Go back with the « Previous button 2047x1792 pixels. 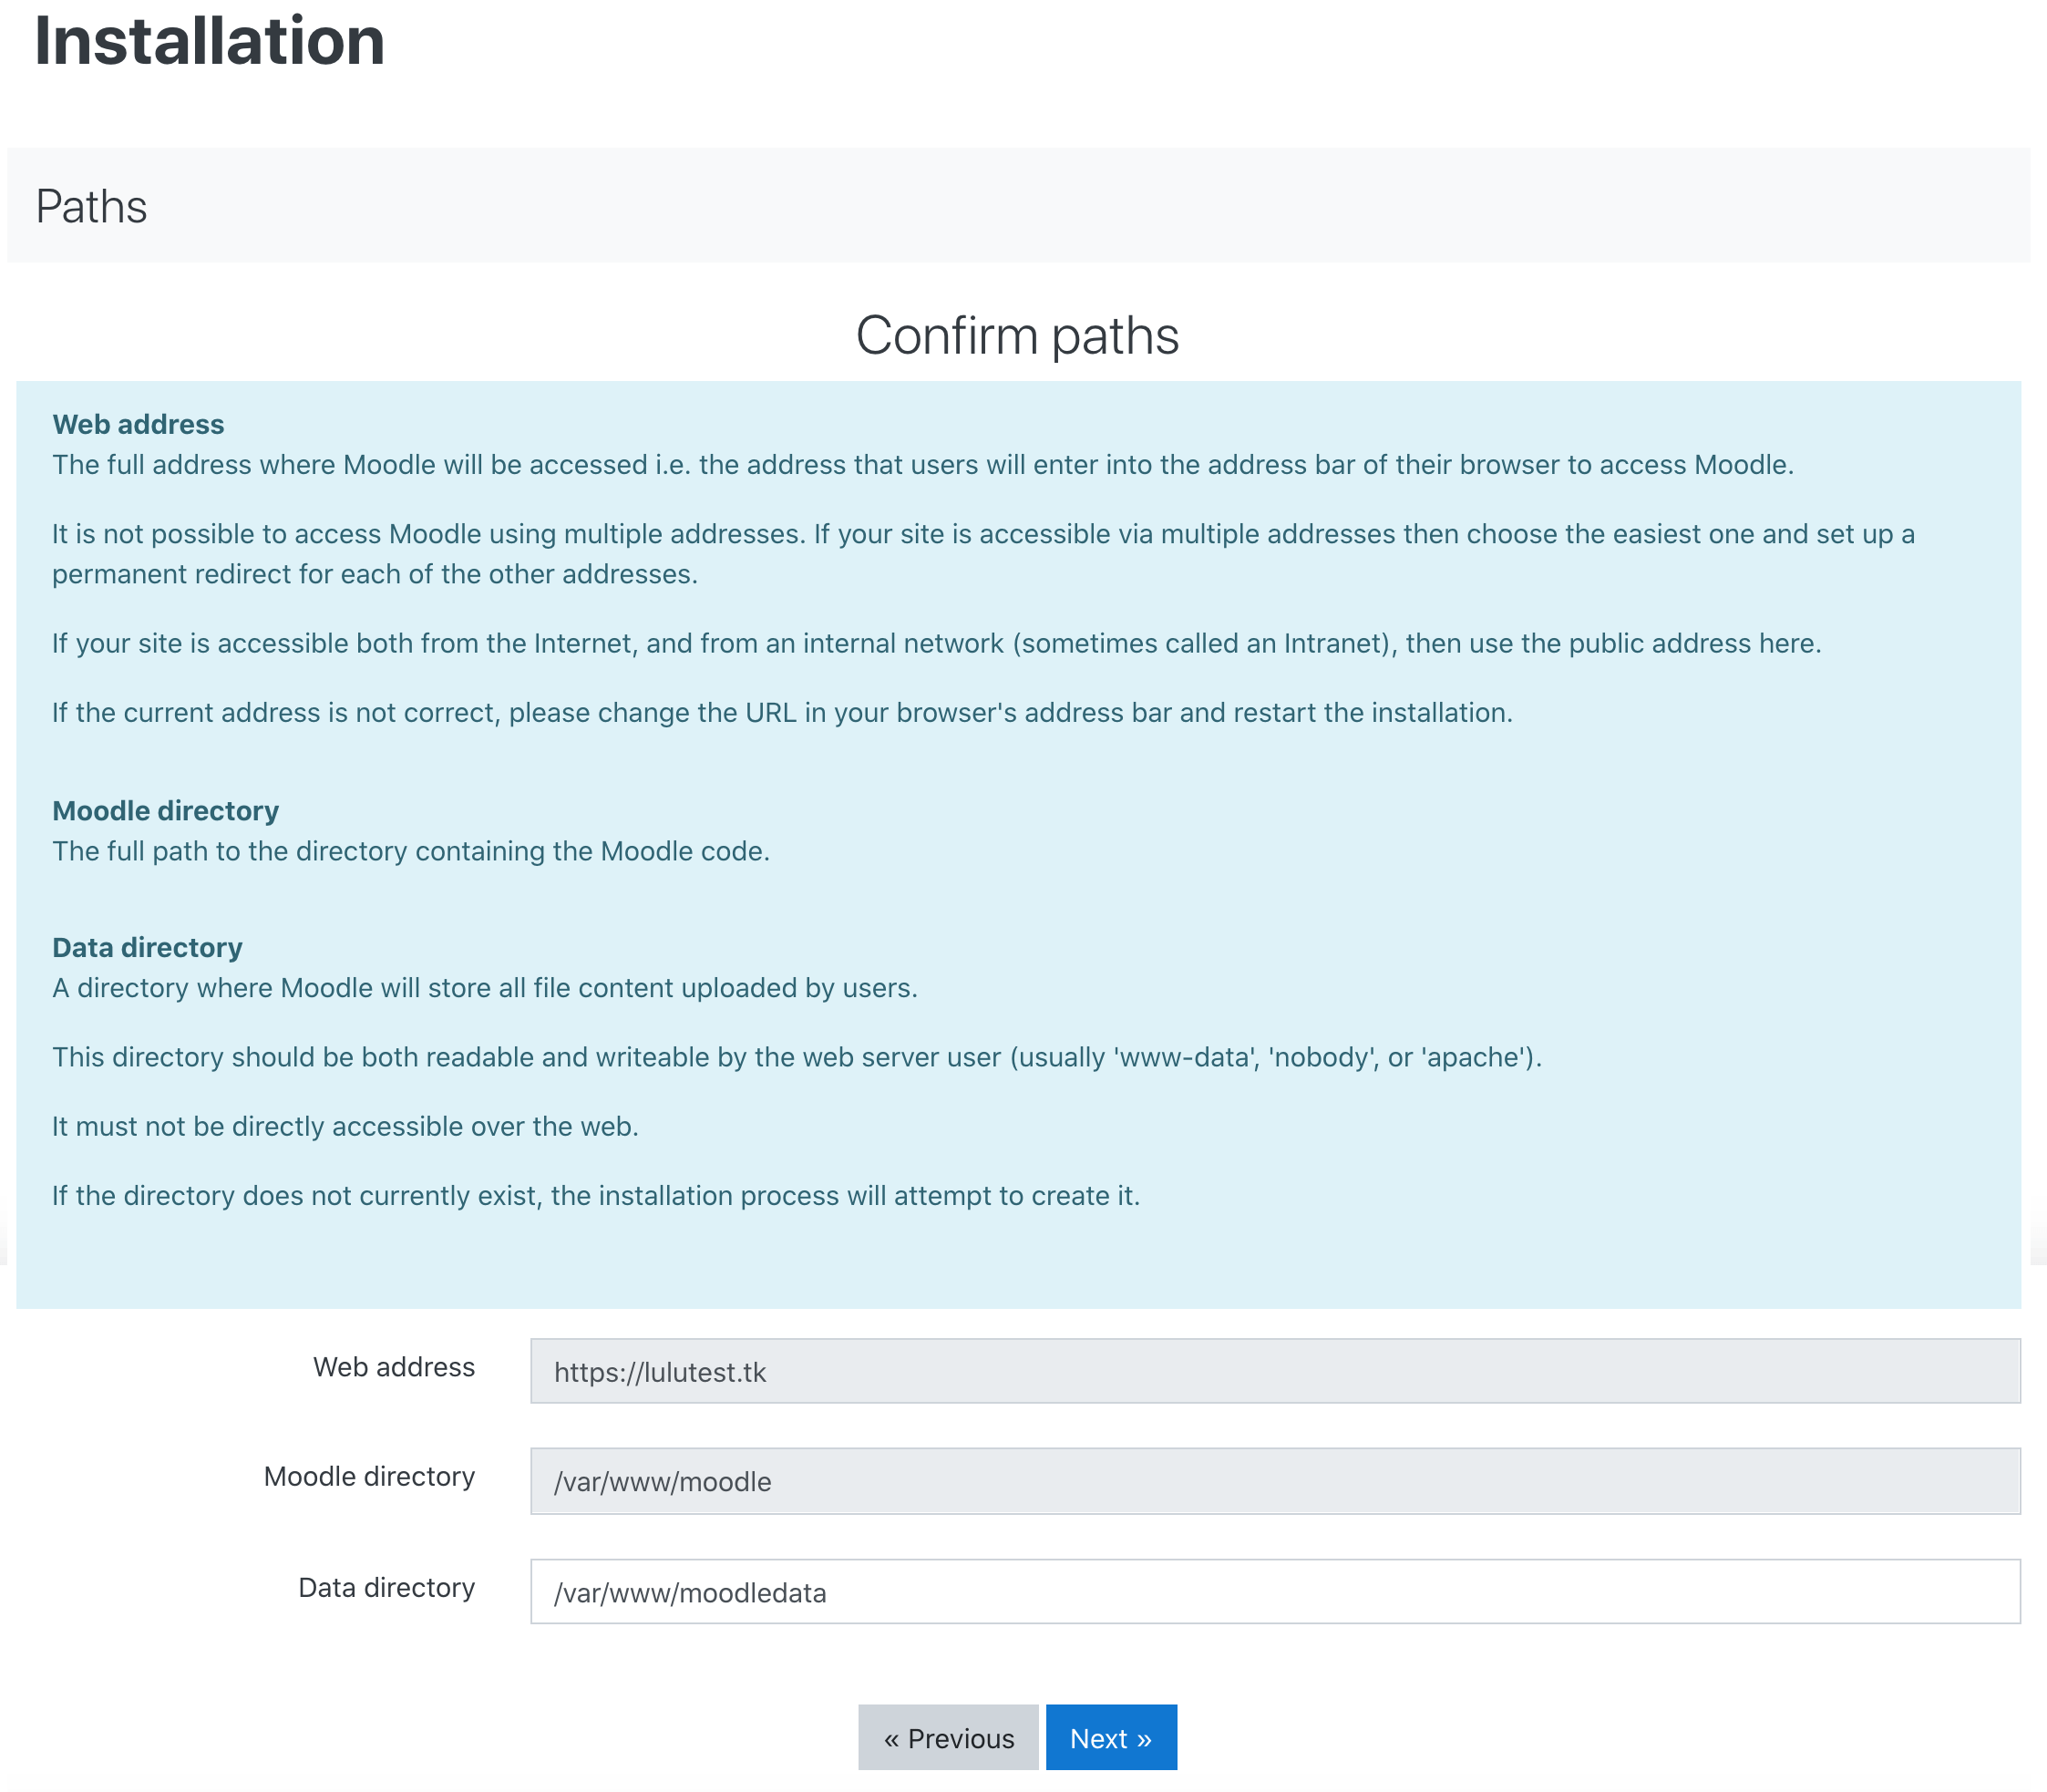click(948, 1738)
